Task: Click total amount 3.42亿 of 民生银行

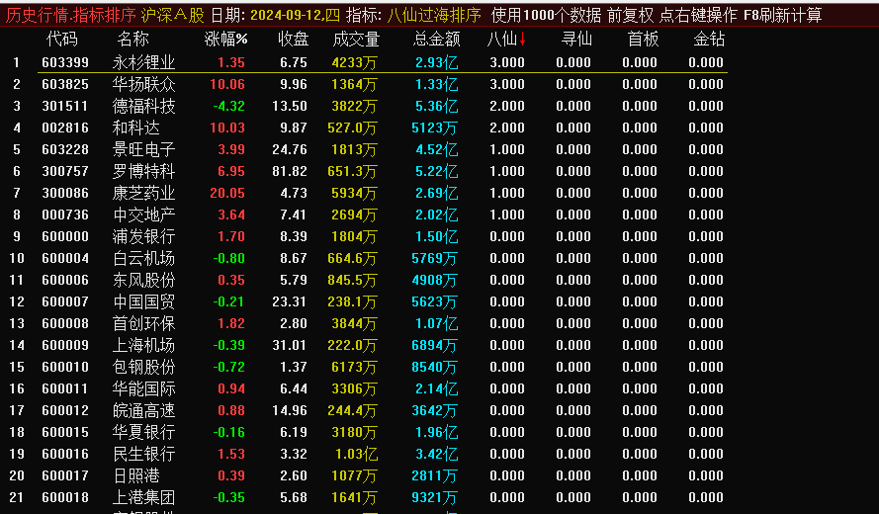Action: 436,454
